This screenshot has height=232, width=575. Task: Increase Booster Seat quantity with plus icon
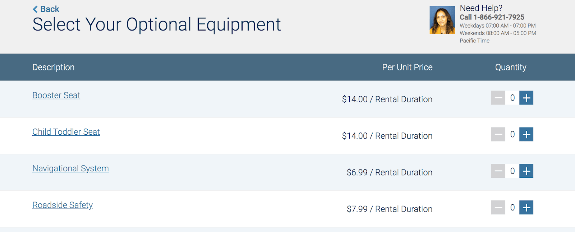tap(526, 98)
